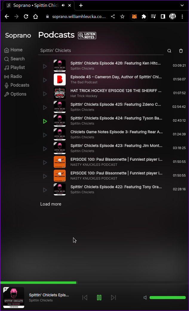Click the Load more button
Screen dimensions: 189x311
[51, 204]
